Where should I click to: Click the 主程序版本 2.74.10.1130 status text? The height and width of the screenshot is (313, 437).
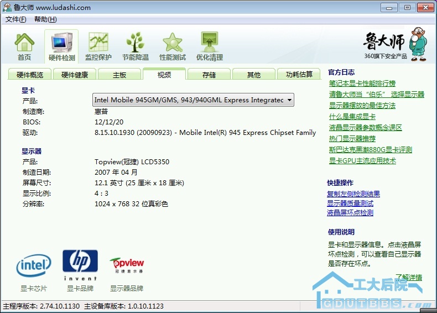41,306
